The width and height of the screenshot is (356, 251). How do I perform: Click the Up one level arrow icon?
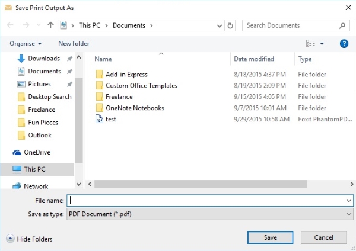50,25
